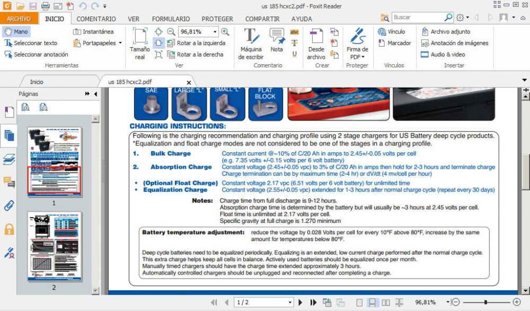Undo the last action
The width and height of the screenshot is (530, 311).
pyautogui.click(x=83, y=6)
